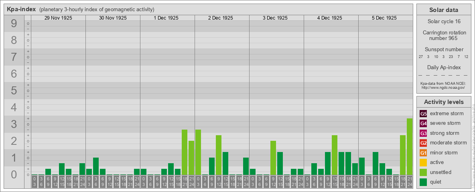Click the Activity levels panel heading

[x=444, y=102]
